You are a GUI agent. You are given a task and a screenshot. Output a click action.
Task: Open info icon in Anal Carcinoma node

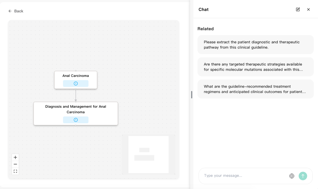pos(76,83)
